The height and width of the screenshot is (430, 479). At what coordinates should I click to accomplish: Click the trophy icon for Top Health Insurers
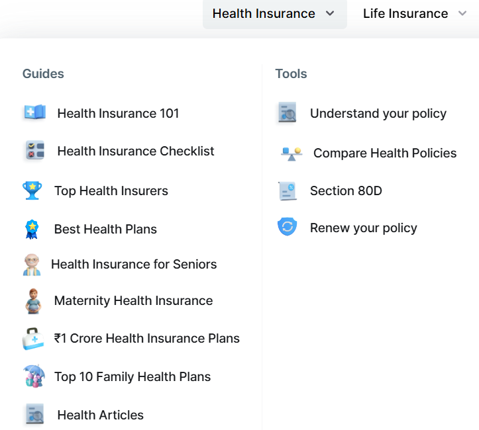coord(32,191)
